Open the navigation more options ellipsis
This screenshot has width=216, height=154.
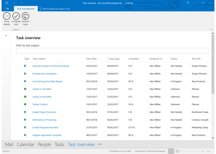[100, 144]
